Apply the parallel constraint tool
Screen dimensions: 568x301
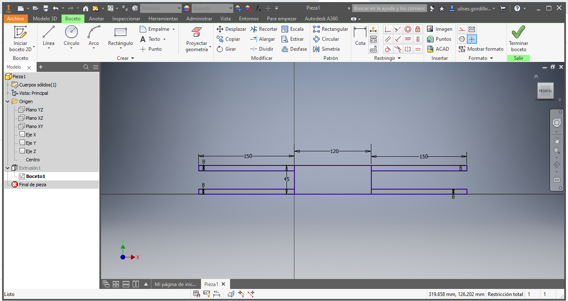pos(388,39)
